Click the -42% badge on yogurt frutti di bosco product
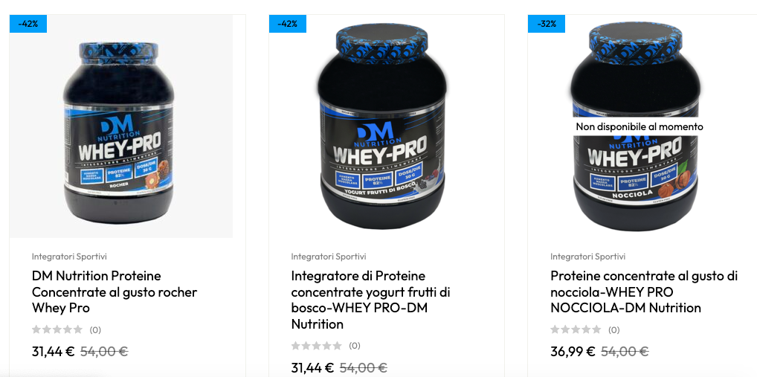Screen dimensions: 757x377 (287, 24)
